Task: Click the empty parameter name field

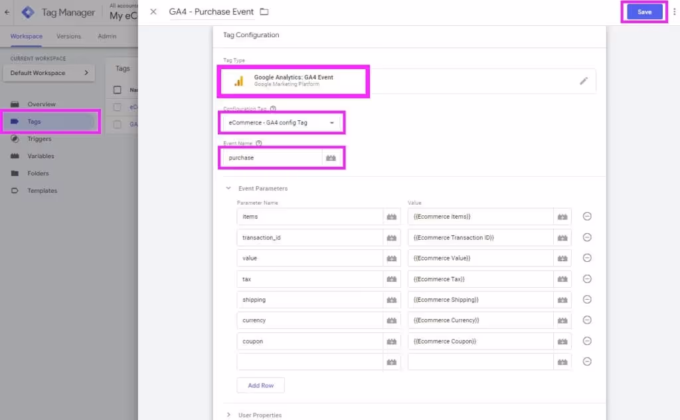Action: tap(309, 362)
